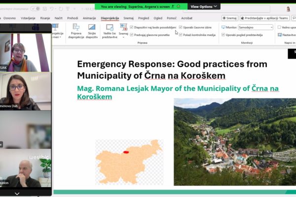Click the Snemaj icon in the Priprava group

pyautogui.click(x=123, y=29)
